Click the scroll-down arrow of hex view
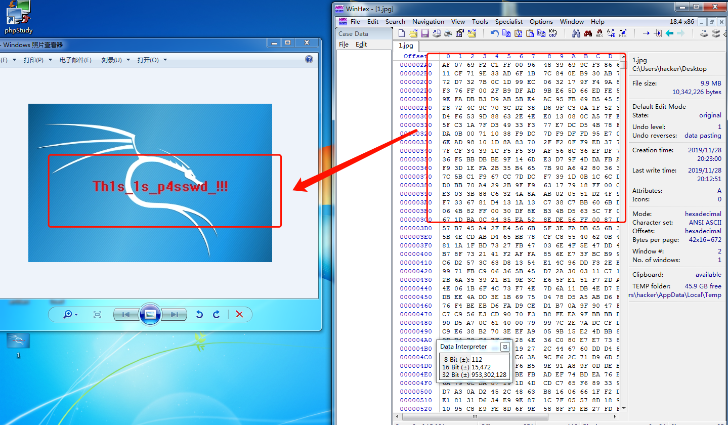 pyautogui.click(x=624, y=408)
